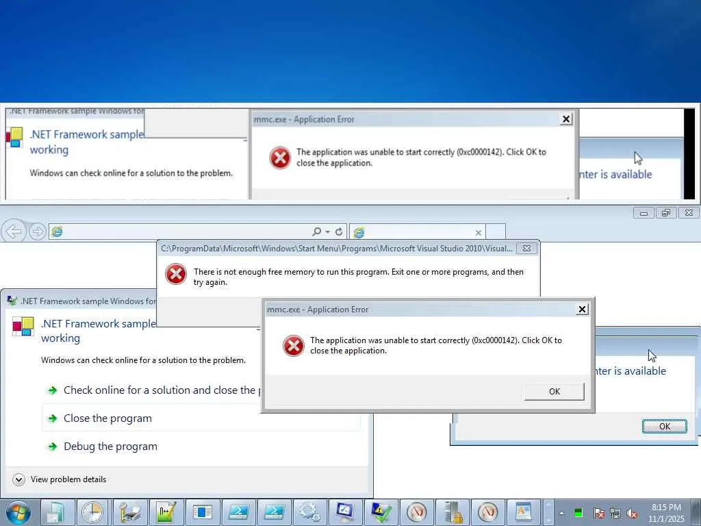
Task: Click the muted volume tray icon
Action: coord(632,513)
